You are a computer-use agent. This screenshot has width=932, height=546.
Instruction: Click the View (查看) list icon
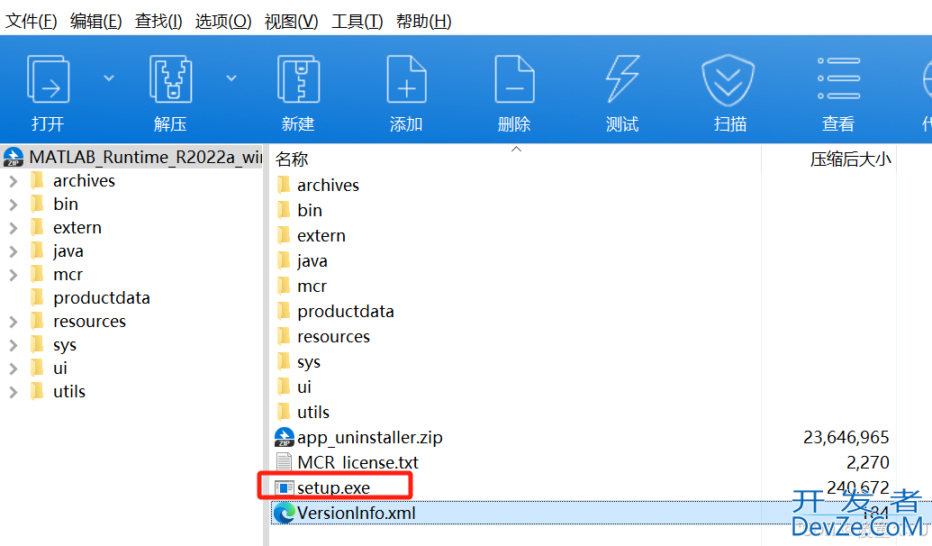pos(838,78)
